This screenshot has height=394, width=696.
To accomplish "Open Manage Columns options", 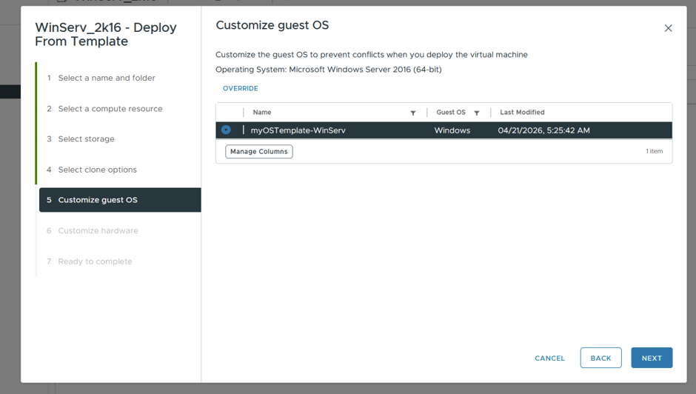I will click(259, 152).
